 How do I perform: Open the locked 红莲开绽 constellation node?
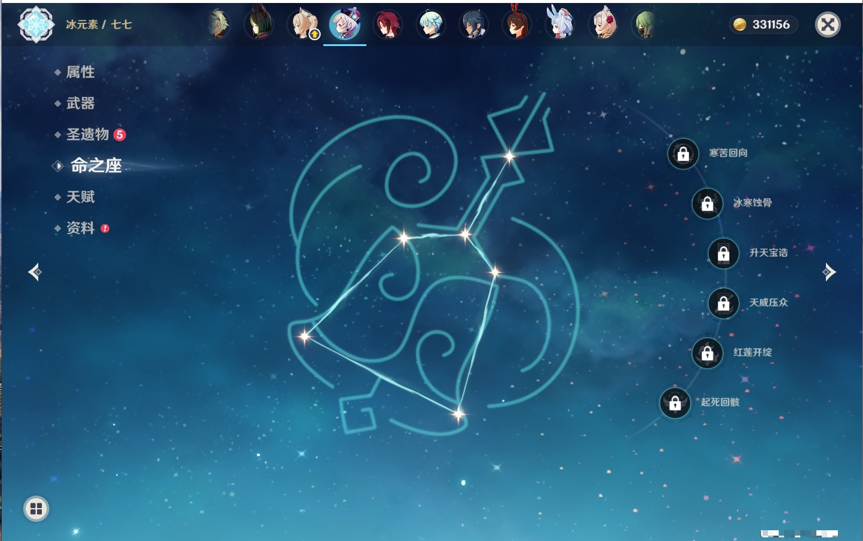point(707,353)
